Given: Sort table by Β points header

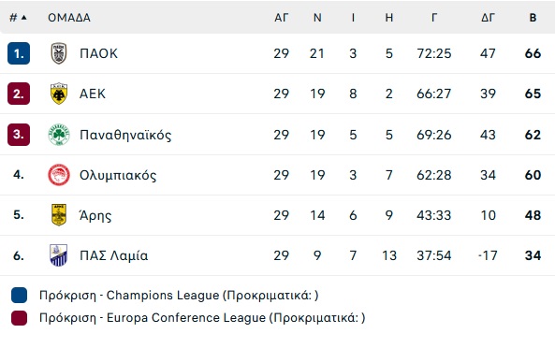Looking at the screenshot, I should (x=533, y=18).
